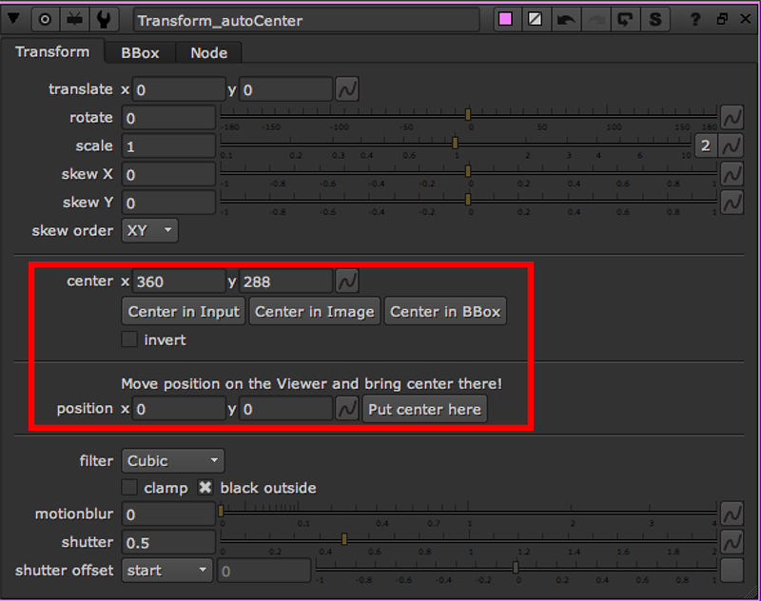Click the center-node-in-graph target icon

pyautogui.click(x=45, y=19)
